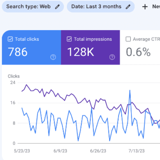This screenshot has height=160, width=160.
Task: Click the 6/9/23 date label
Action: 60,151
